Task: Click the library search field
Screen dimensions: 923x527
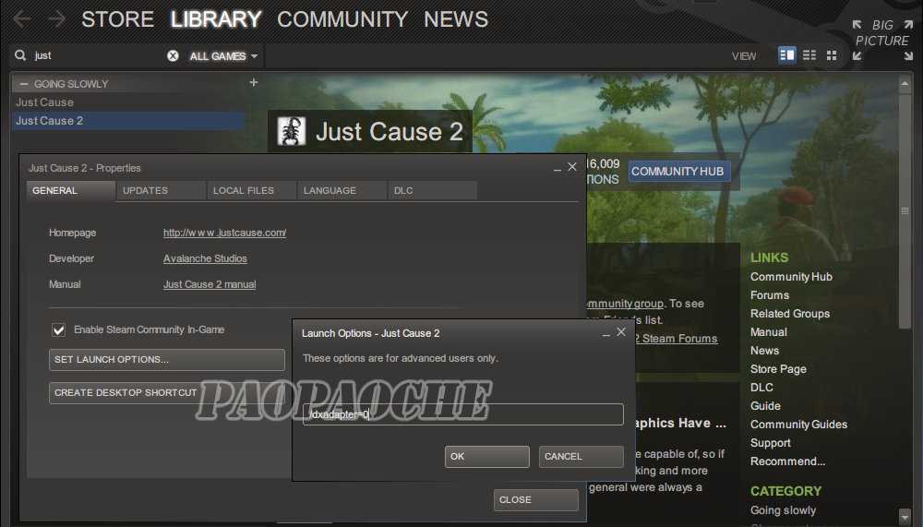Action: click(x=97, y=55)
